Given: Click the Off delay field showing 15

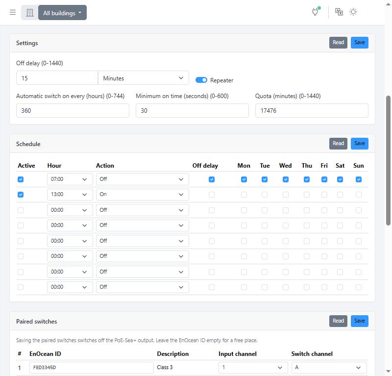Looking at the screenshot, I should coord(57,78).
